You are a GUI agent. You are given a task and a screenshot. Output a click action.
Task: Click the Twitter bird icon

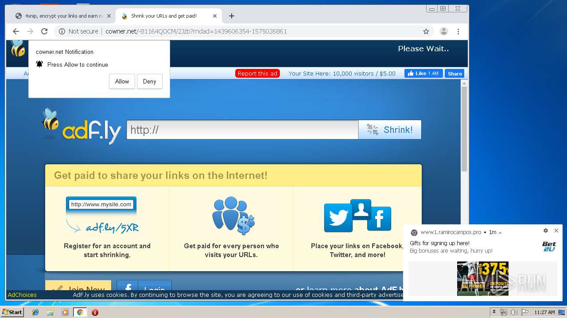click(338, 218)
